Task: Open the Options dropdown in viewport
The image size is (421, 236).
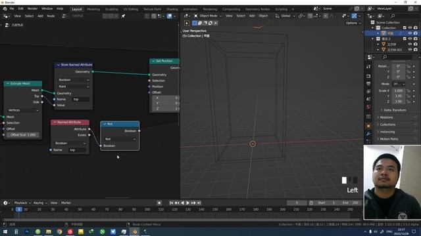Action: click(353, 24)
